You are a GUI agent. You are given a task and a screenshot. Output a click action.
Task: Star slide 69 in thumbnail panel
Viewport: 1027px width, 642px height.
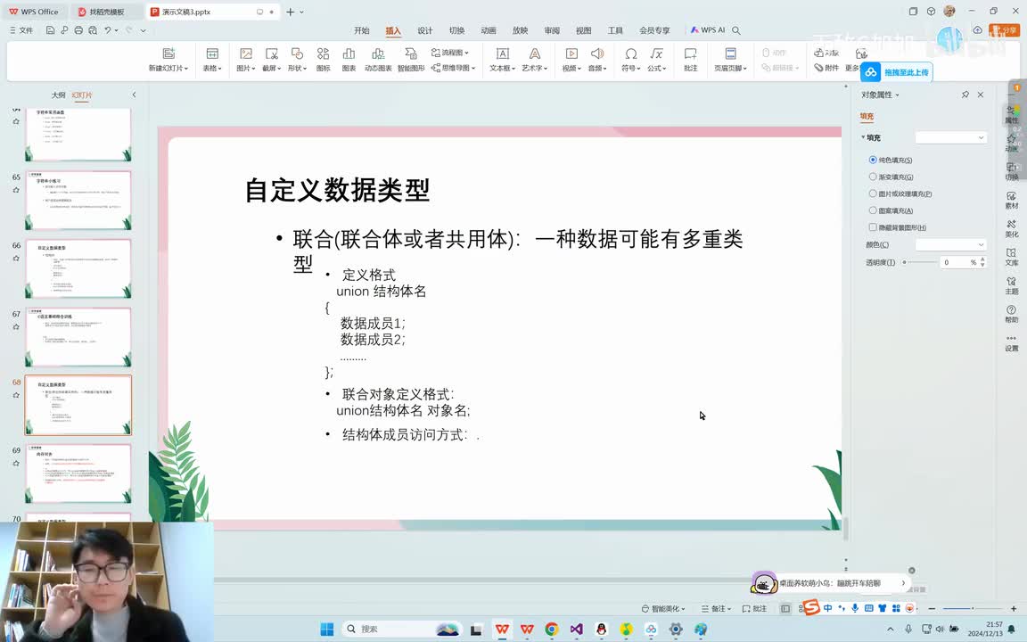pos(16,463)
